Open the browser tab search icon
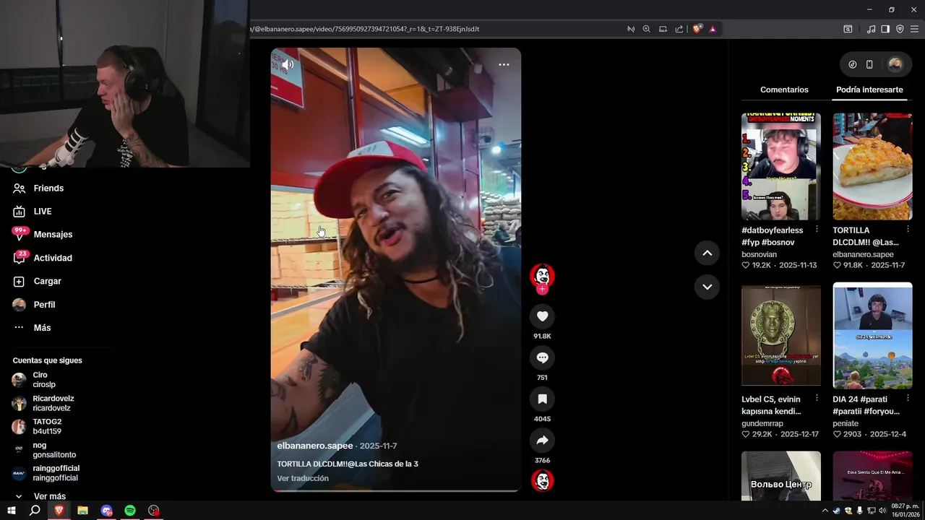 click(x=848, y=29)
